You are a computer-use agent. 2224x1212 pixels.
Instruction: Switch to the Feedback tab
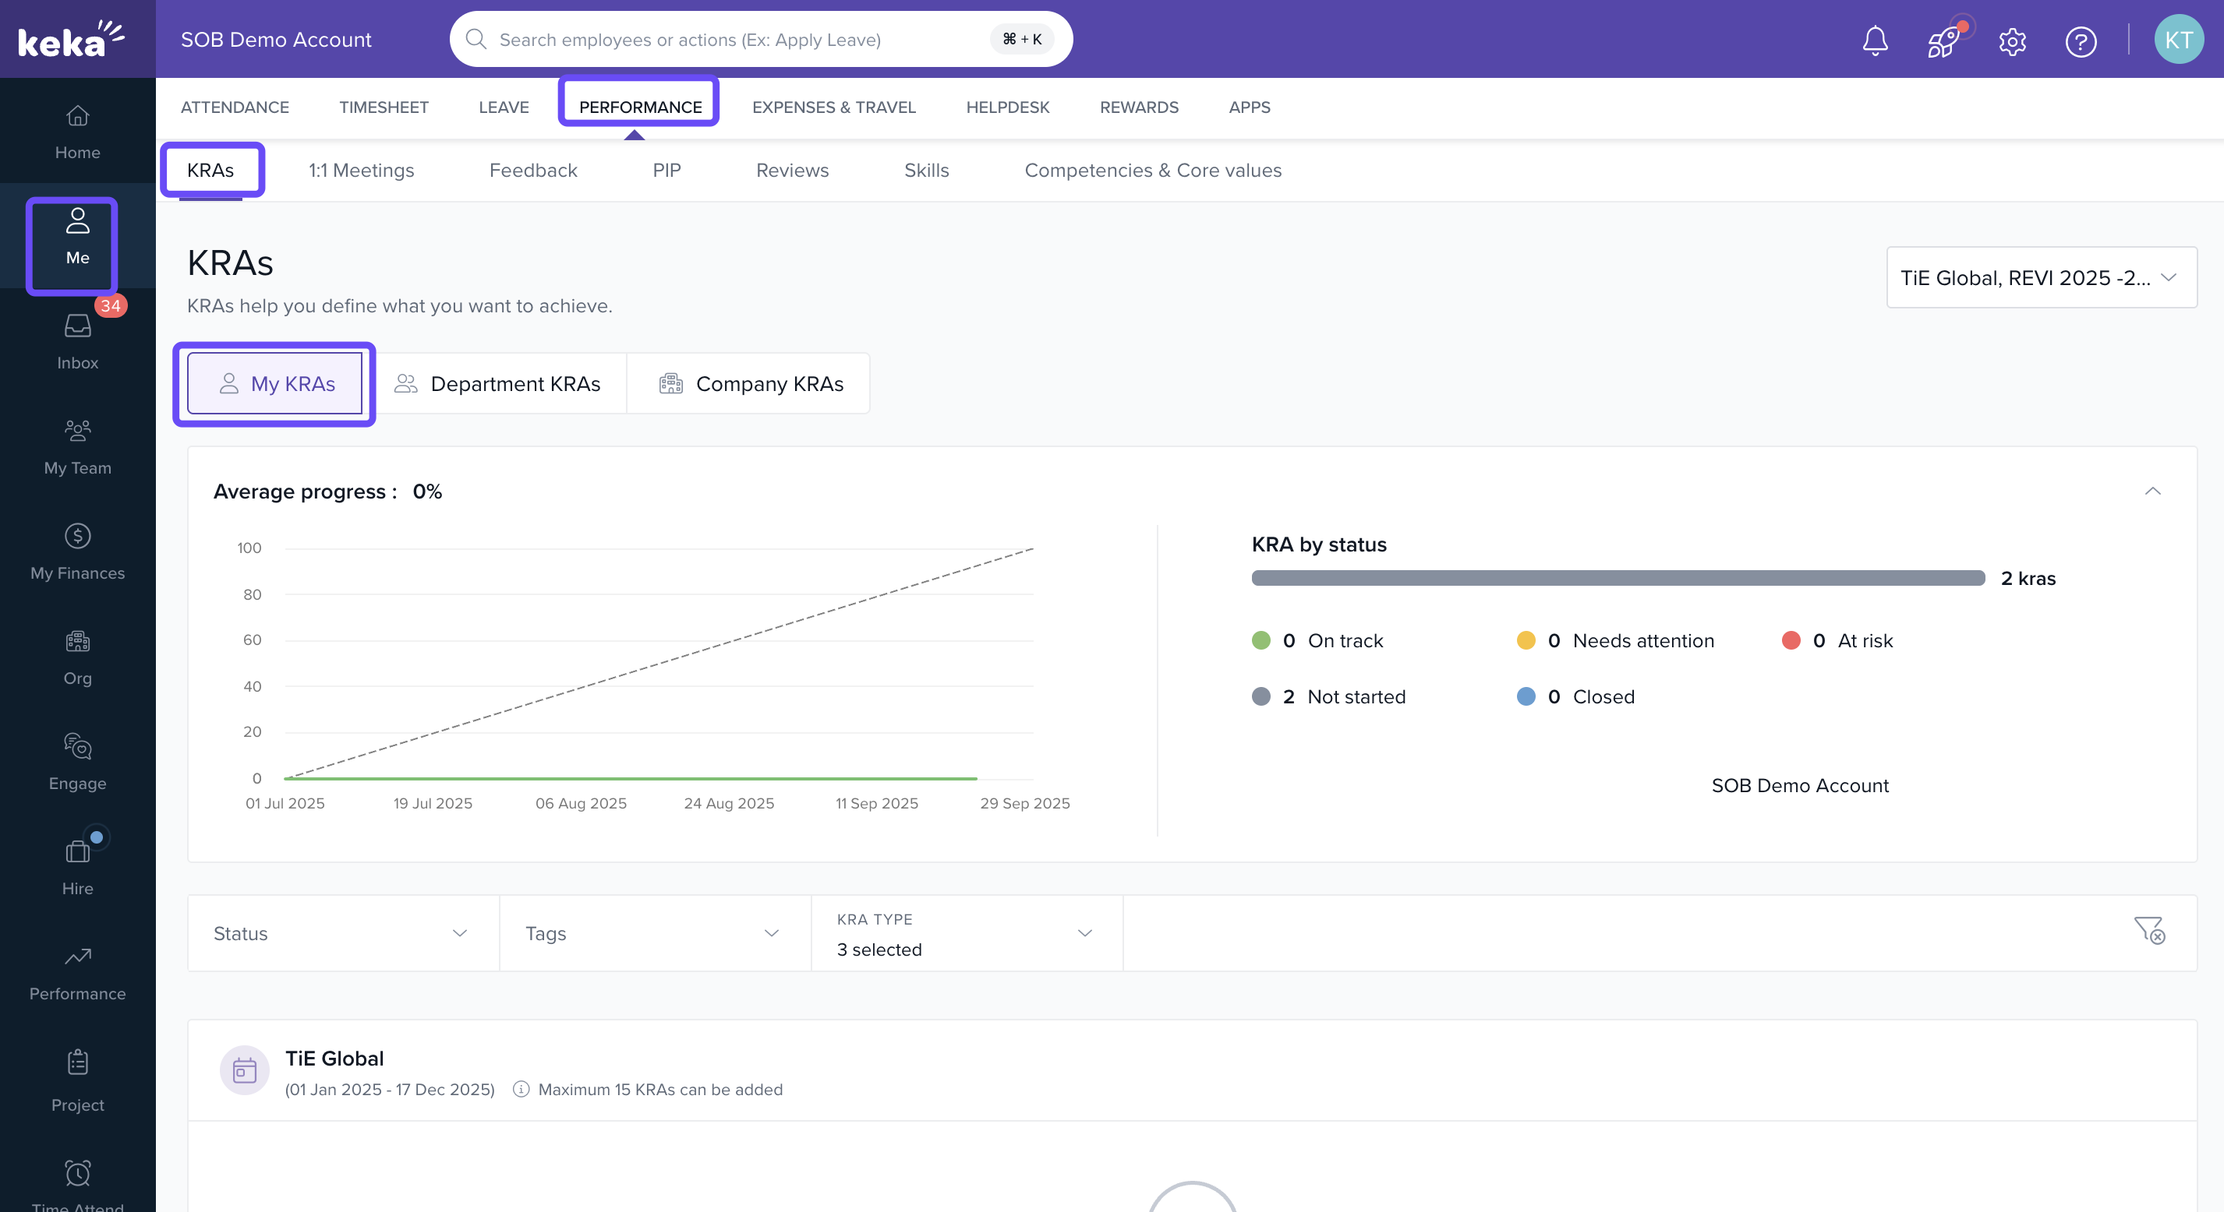click(x=532, y=170)
